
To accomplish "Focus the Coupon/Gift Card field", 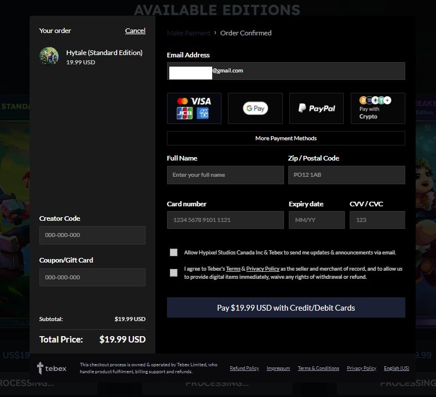I will [92, 277].
